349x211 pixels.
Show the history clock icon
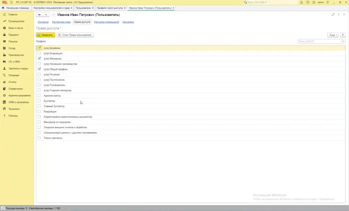pos(307,2)
